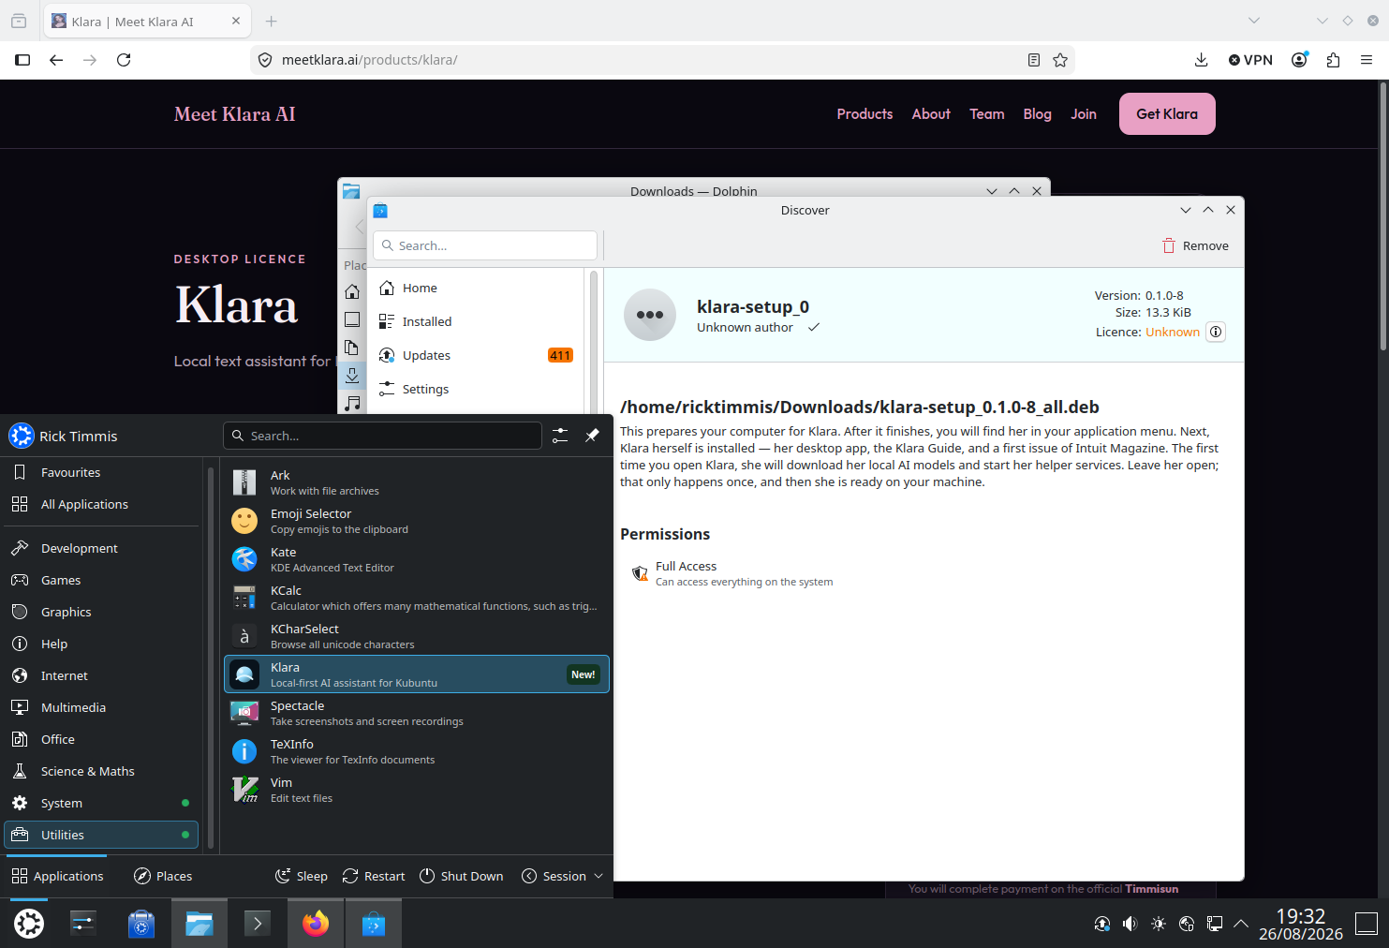Viewport: 1389px width, 948px height.
Task: Open Products link on website
Action: click(x=864, y=113)
